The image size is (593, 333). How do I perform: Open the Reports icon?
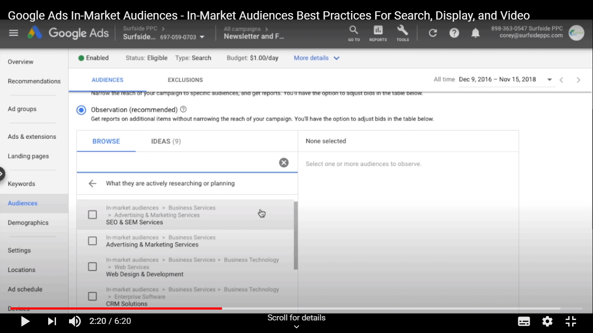click(x=378, y=33)
